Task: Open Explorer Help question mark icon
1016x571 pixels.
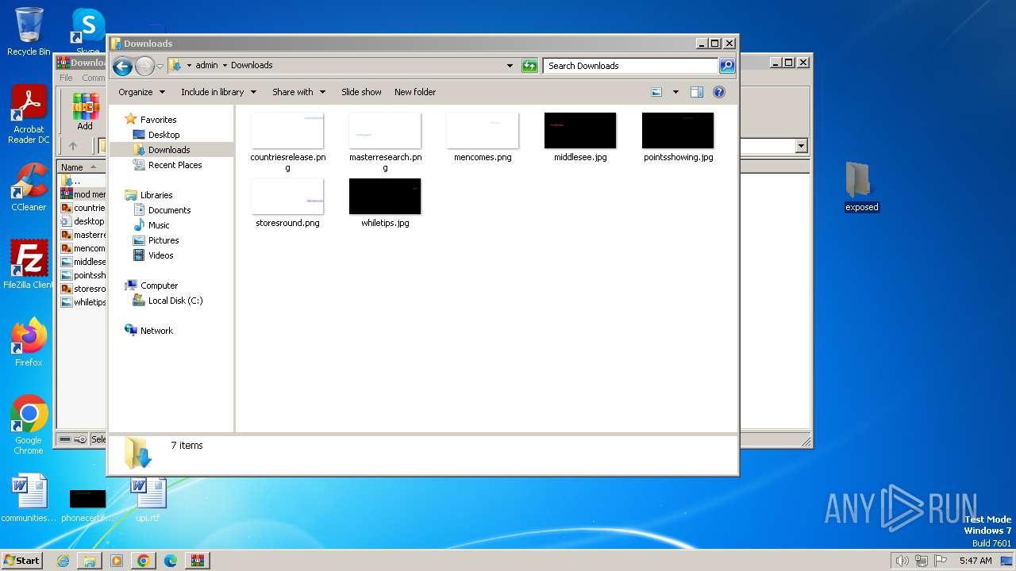Action: pos(719,92)
